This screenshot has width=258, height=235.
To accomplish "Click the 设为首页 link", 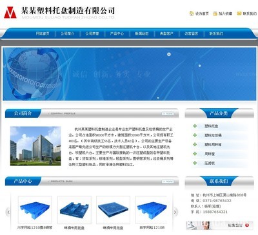I will point(202,14).
